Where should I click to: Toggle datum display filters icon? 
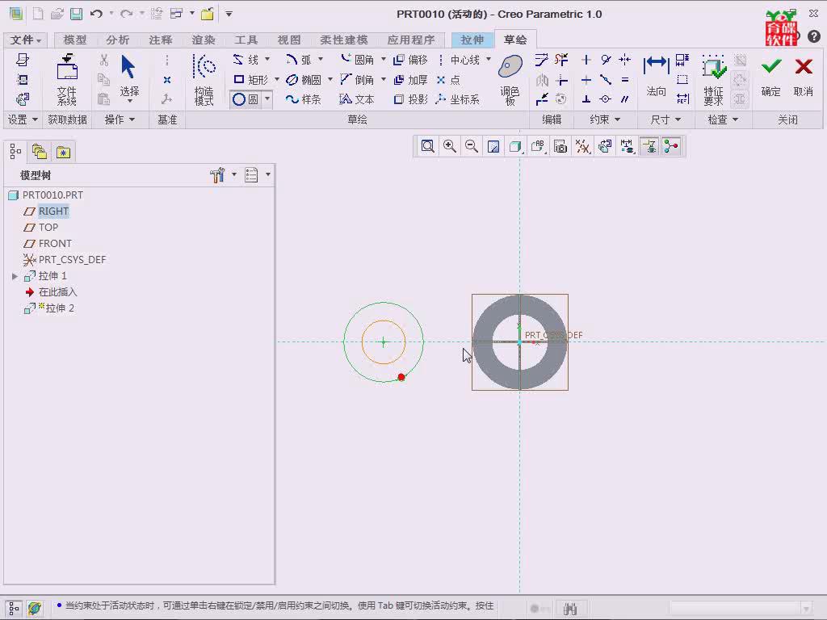(x=583, y=146)
